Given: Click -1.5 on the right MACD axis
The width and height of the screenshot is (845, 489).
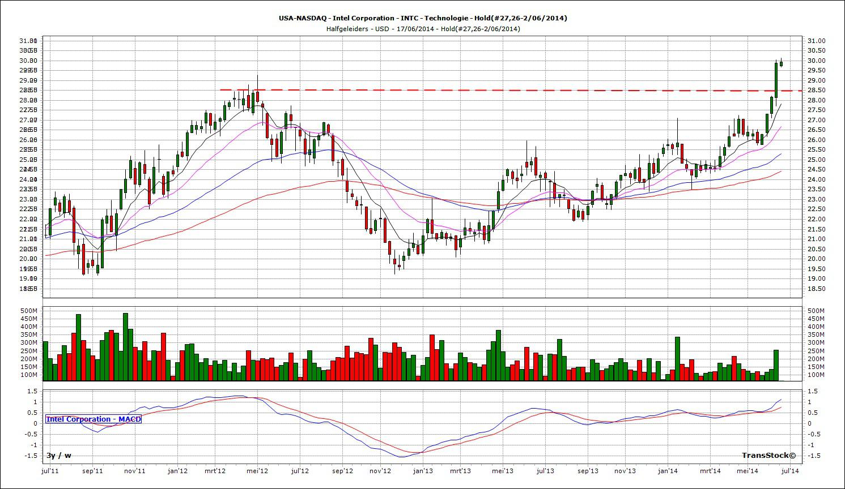Looking at the screenshot, I should [x=813, y=456].
